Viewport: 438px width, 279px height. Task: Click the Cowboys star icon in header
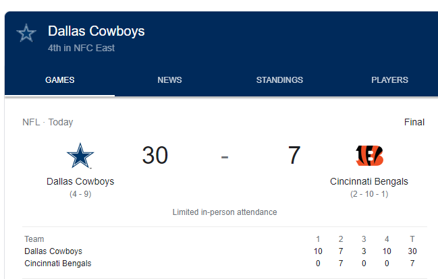[26, 33]
